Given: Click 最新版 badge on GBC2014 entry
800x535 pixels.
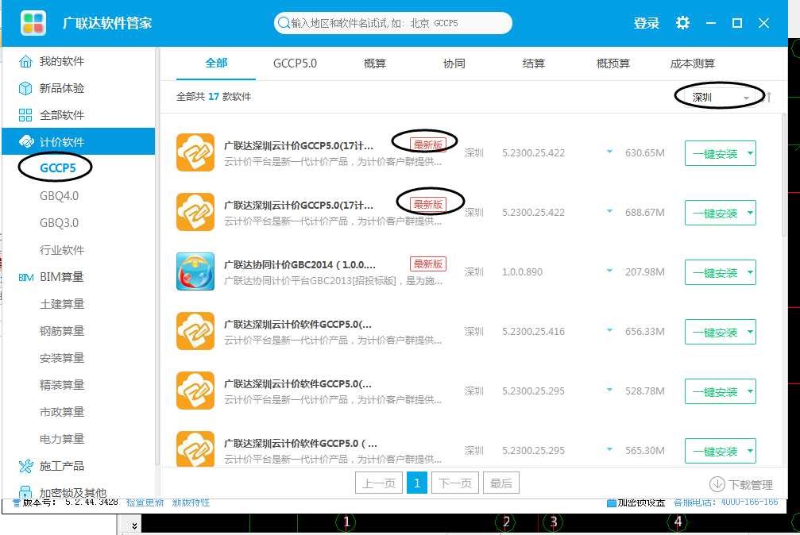Looking at the screenshot, I should pyautogui.click(x=428, y=264).
